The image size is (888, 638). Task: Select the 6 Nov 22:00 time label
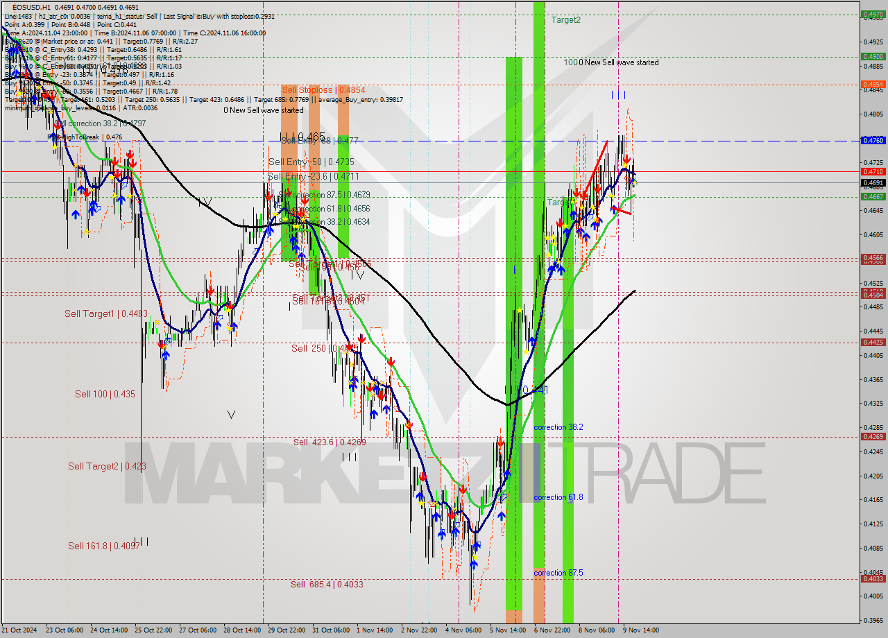coord(552,630)
